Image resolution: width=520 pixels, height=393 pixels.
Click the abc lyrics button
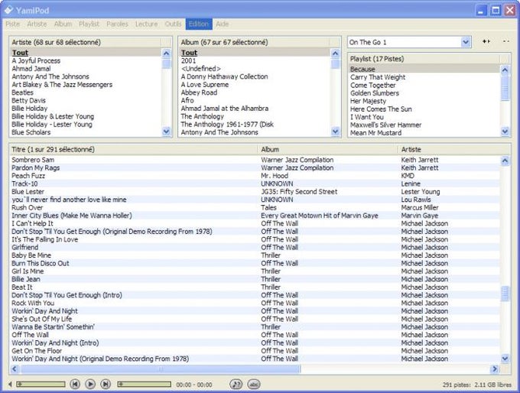click(254, 384)
